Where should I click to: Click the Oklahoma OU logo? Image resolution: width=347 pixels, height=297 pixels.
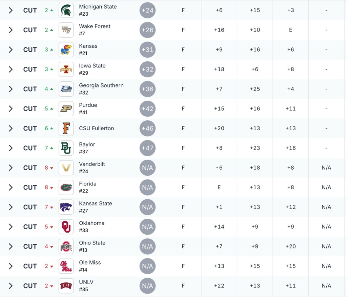point(66,226)
